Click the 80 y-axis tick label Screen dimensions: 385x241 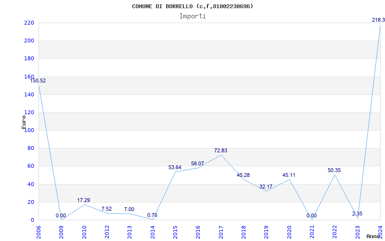pos(31,148)
